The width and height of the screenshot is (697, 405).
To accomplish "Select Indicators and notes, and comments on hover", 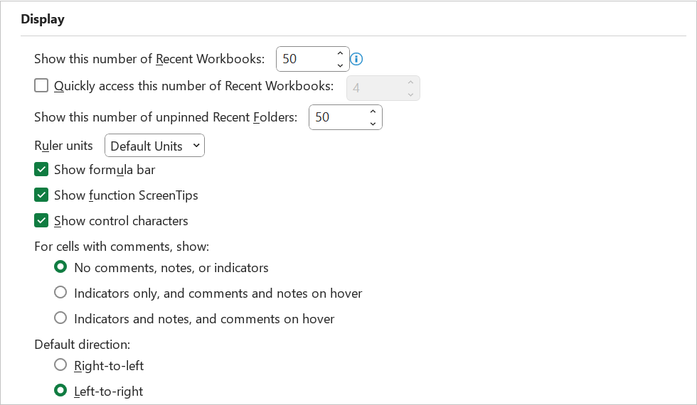I will click(60, 318).
